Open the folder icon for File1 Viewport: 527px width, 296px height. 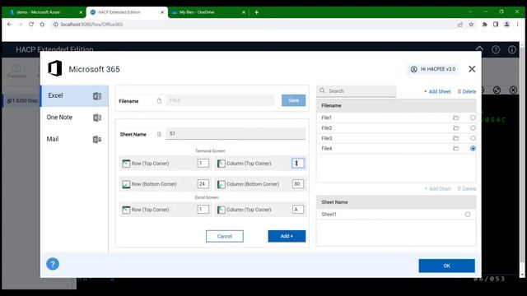click(455, 118)
